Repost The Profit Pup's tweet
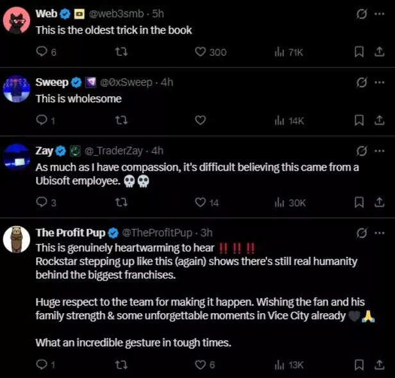The width and height of the screenshot is (395, 378). pos(121,365)
